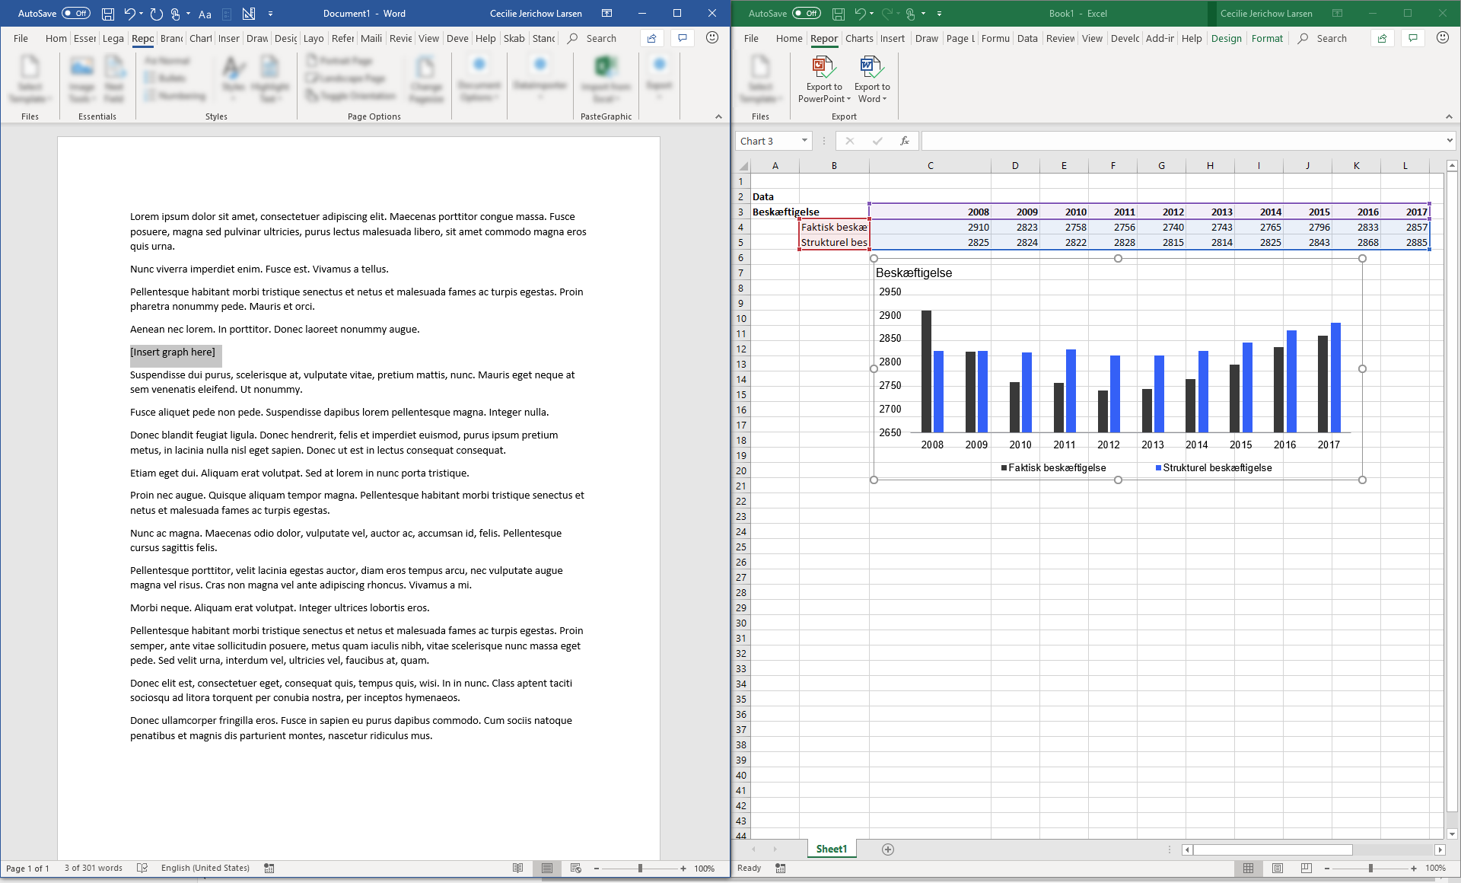
Task: Select the Sheet1 tab
Action: 832,850
